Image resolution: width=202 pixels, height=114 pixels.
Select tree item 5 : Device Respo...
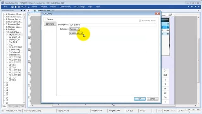click(14, 19)
